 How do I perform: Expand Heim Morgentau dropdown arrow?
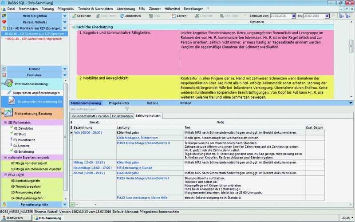[x=65, y=16]
